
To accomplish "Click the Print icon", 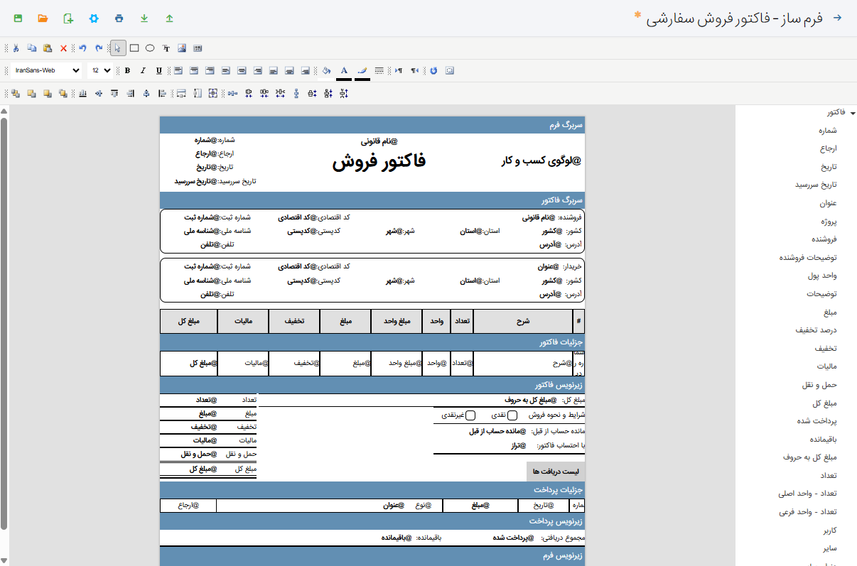I will 119,18.
